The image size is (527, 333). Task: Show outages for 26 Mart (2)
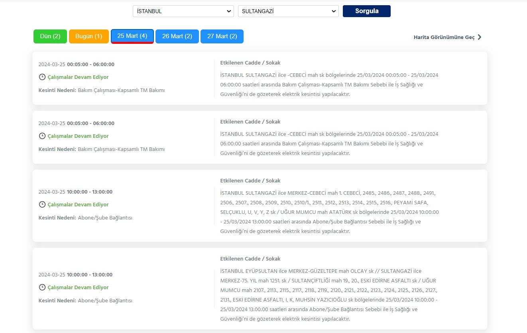(x=177, y=36)
